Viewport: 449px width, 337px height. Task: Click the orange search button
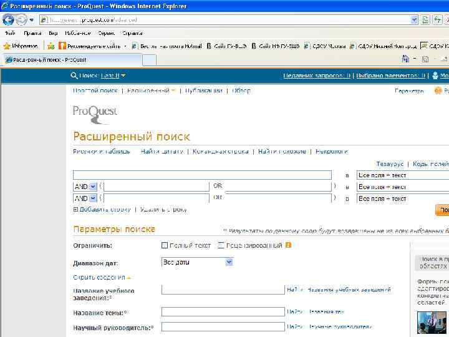442,210
